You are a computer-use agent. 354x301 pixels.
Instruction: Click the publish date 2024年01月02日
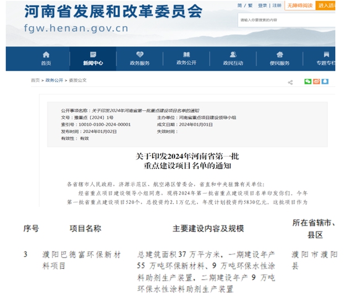coord(100,131)
